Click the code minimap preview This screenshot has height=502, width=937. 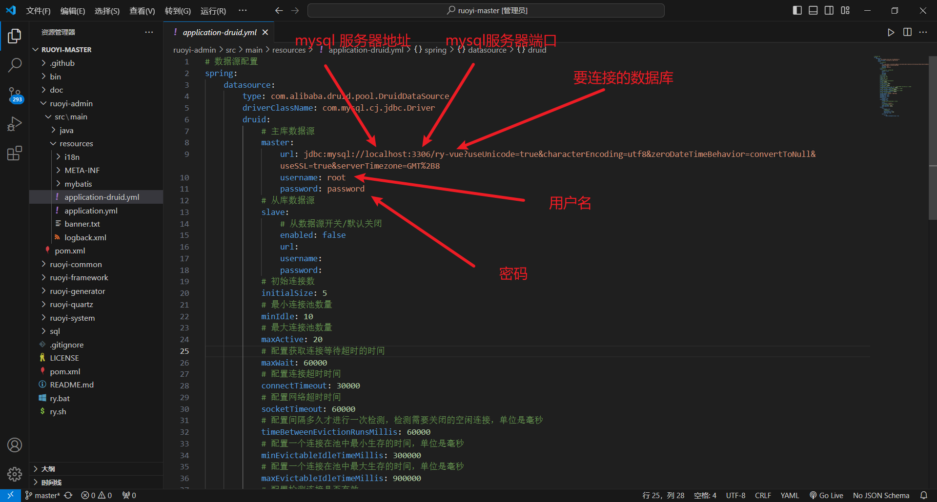pos(900,87)
